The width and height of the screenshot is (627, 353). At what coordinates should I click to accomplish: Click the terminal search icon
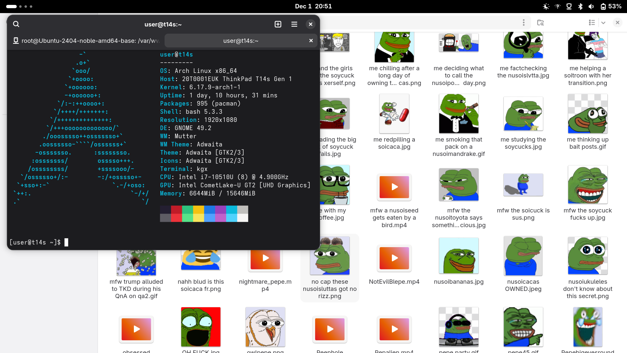click(x=16, y=24)
